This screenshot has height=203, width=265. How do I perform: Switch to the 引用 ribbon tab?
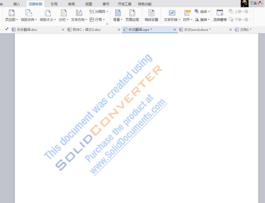coord(54,4)
